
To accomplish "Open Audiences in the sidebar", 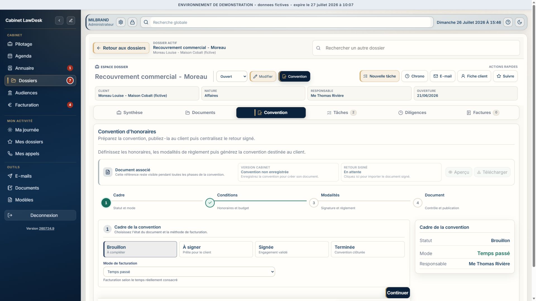I will [x=40, y=93].
